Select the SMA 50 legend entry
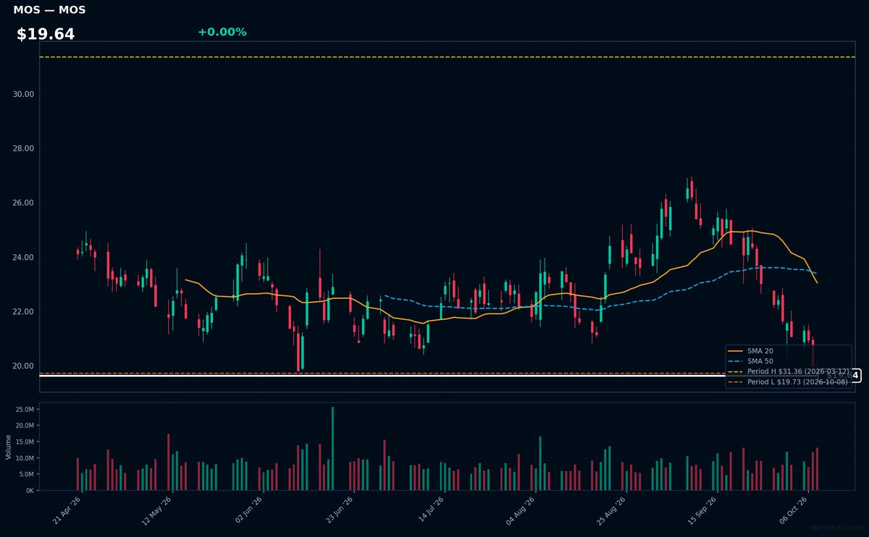 click(x=750, y=361)
